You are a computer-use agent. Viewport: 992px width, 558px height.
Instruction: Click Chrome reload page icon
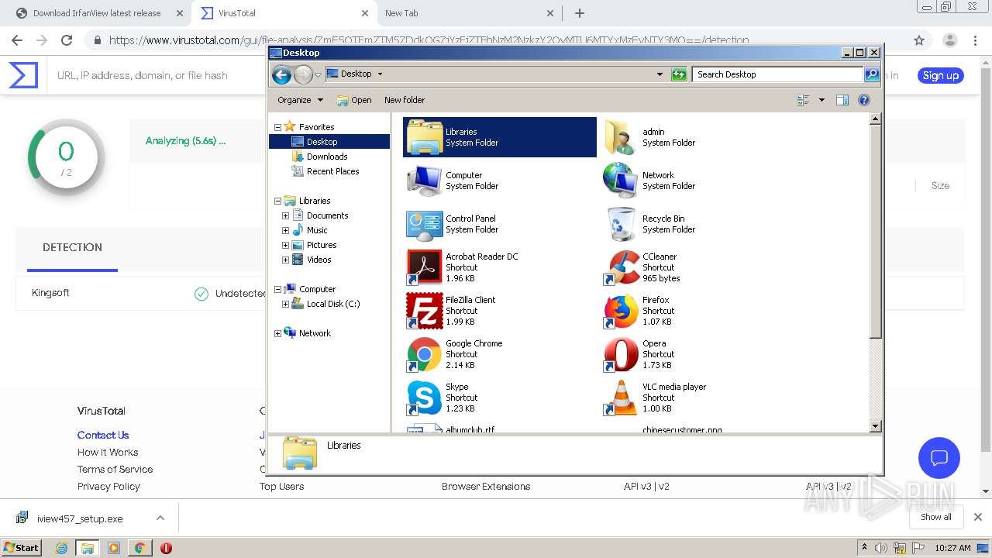(x=67, y=40)
